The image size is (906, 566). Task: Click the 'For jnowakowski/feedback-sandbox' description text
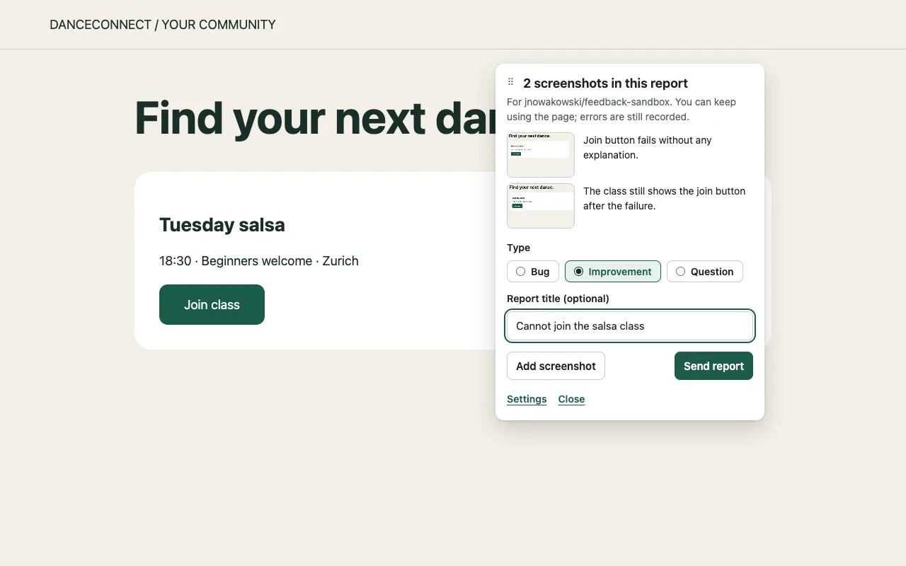coord(621,109)
